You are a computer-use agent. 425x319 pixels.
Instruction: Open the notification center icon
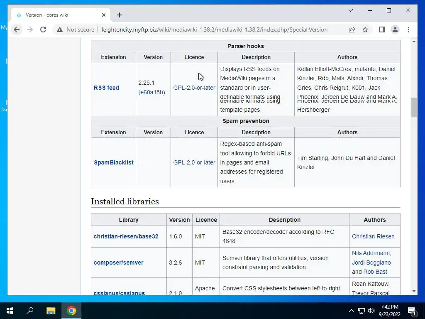[412, 311]
